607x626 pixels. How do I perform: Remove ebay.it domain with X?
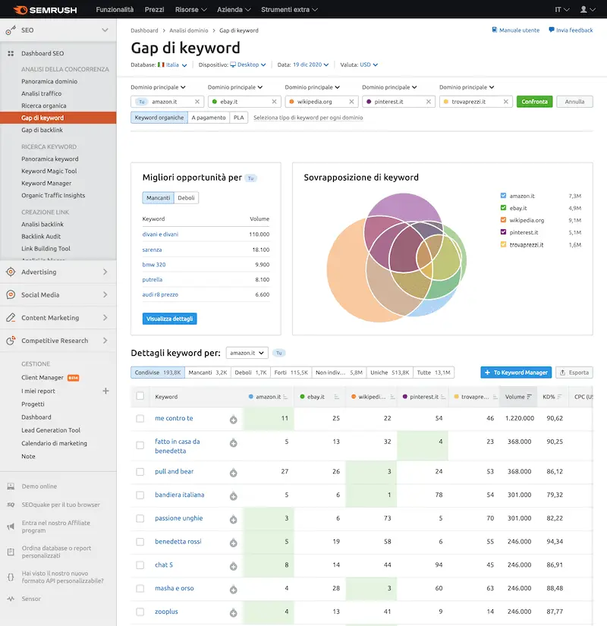click(275, 102)
